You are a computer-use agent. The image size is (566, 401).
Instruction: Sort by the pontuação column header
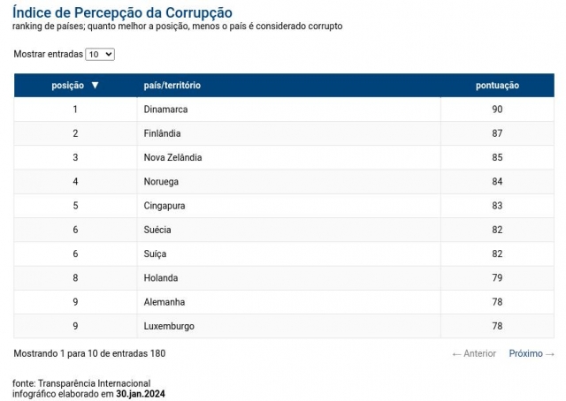(497, 86)
